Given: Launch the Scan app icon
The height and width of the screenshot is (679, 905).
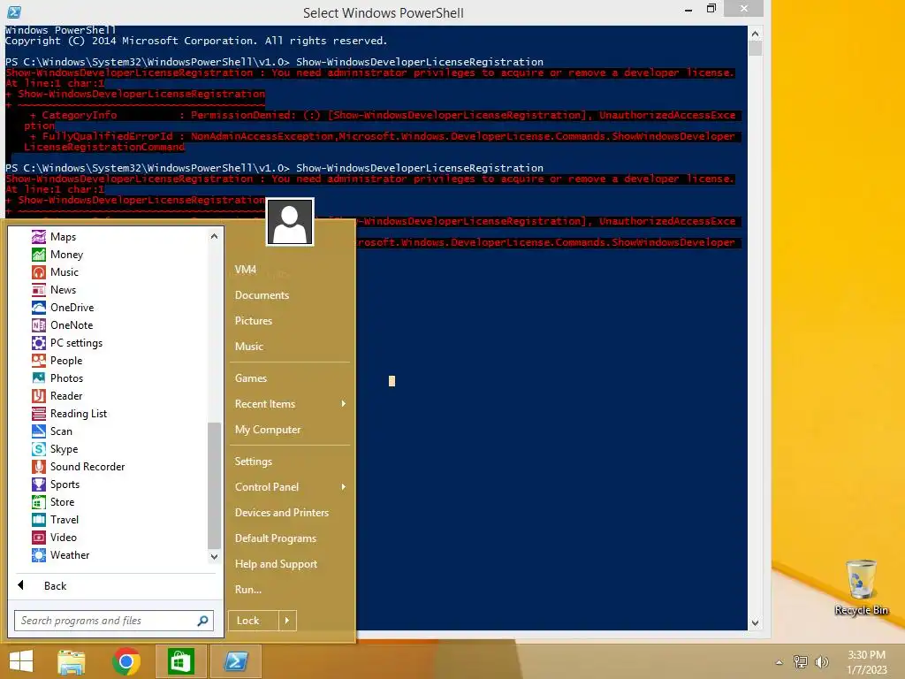Looking at the screenshot, I should point(39,431).
